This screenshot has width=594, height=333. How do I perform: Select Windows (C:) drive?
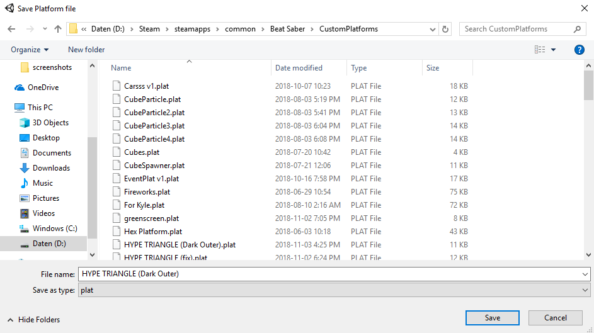click(54, 229)
